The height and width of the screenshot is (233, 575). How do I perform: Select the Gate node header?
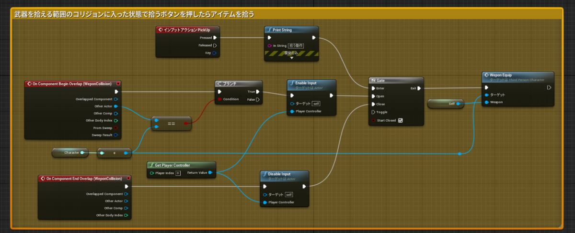396,81
